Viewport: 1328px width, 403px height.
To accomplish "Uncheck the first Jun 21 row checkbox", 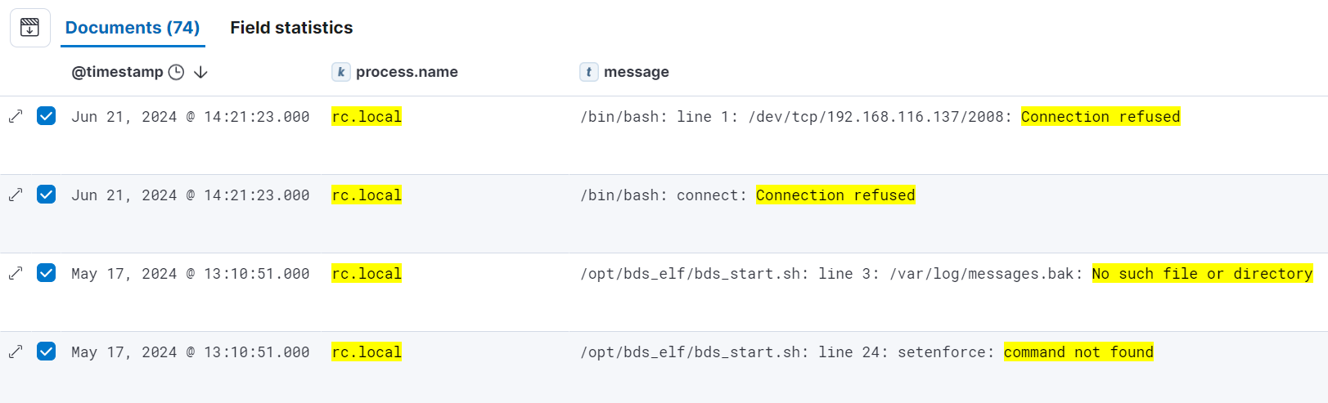I will (47, 116).
